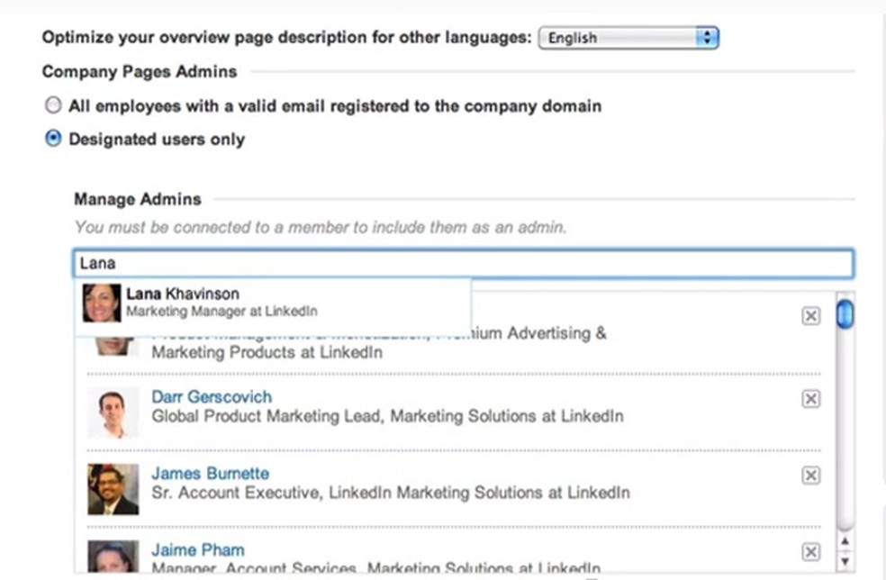The image size is (886, 580).
Task: Follow the Jaime Pham name link
Action: pos(197,550)
